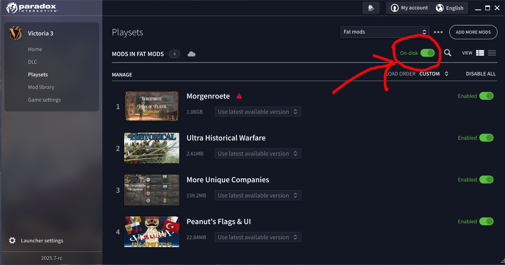Open the mod search magnifier
Image resolution: width=505 pixels, height=265 pixels.
[x=448, y=53]
